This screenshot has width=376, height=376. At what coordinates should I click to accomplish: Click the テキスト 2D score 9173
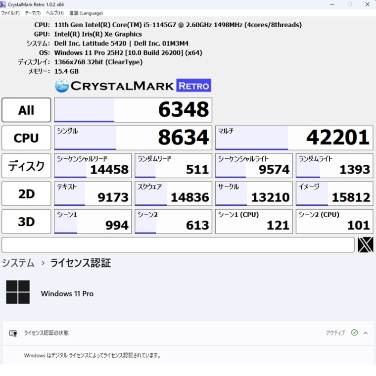pos(93,193)
